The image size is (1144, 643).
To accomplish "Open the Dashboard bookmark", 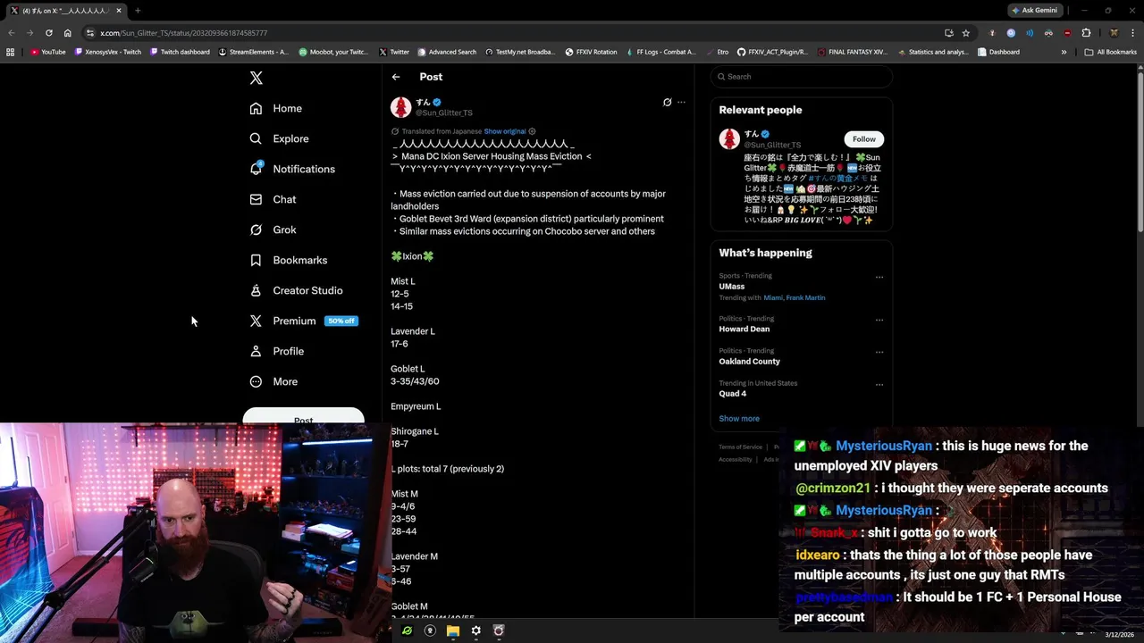I will (x=998, y=52).
